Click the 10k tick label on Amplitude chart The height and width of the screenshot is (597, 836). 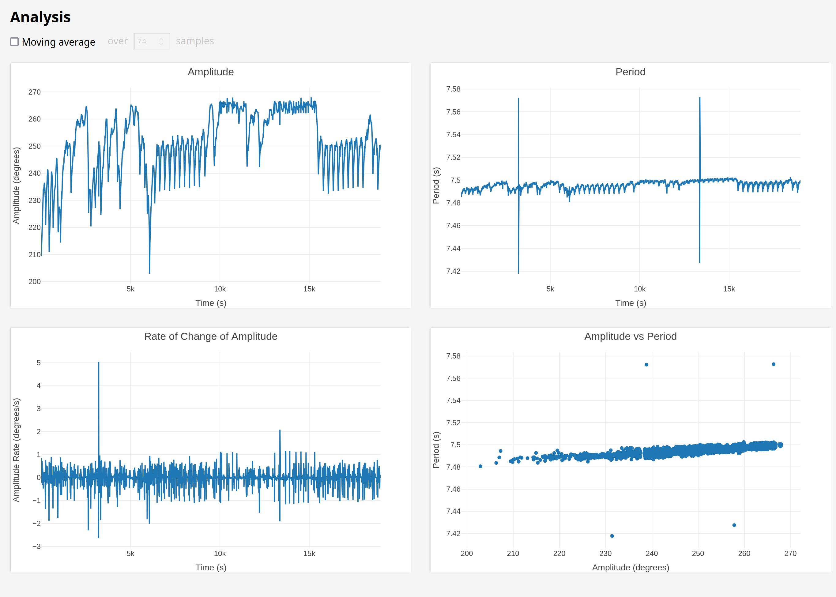point(220,289)
